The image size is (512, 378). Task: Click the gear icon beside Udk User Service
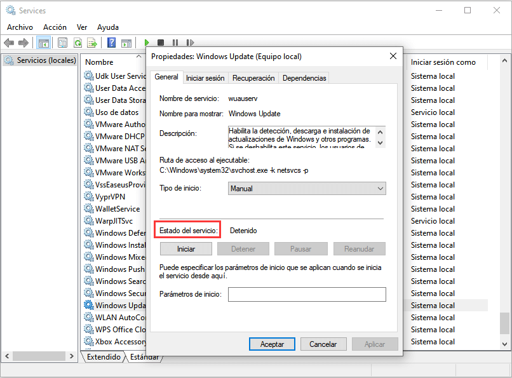point(88,76)
